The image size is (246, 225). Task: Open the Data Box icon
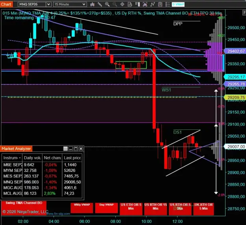[x=130, y=4]
